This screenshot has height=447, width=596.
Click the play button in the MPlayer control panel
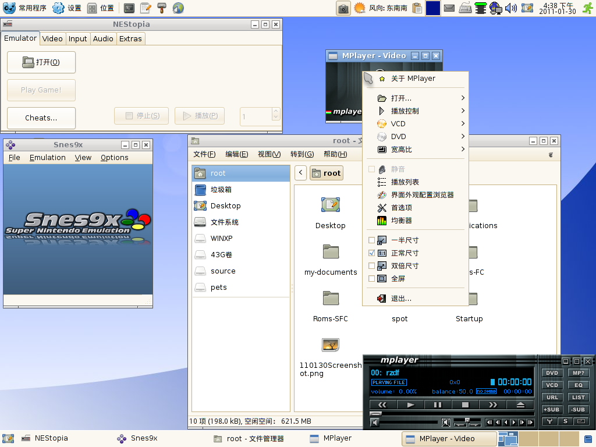point(410,405)
